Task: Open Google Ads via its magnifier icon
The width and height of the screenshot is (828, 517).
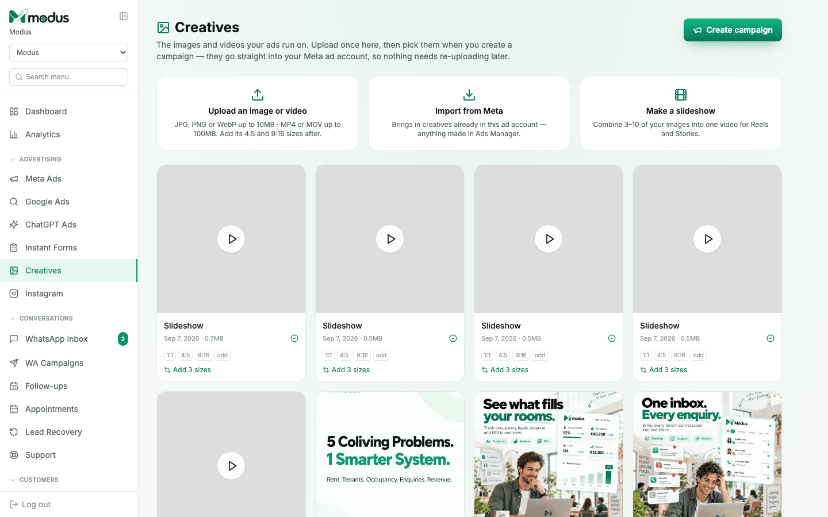Action: point(14,202)
